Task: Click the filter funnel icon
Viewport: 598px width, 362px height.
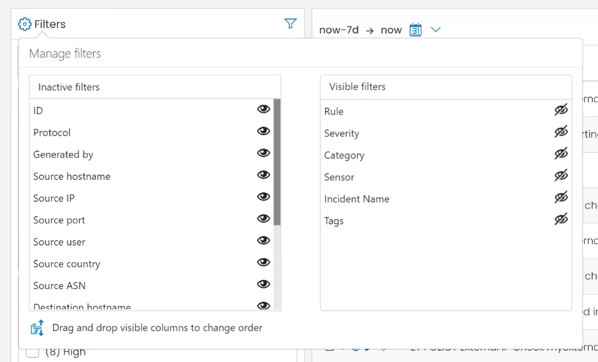Action: pyautogui.click(x=290, y=23)
